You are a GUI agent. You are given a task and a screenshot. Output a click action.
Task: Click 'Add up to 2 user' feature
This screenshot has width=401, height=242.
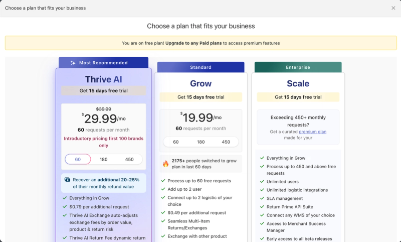tap(184, 189)
